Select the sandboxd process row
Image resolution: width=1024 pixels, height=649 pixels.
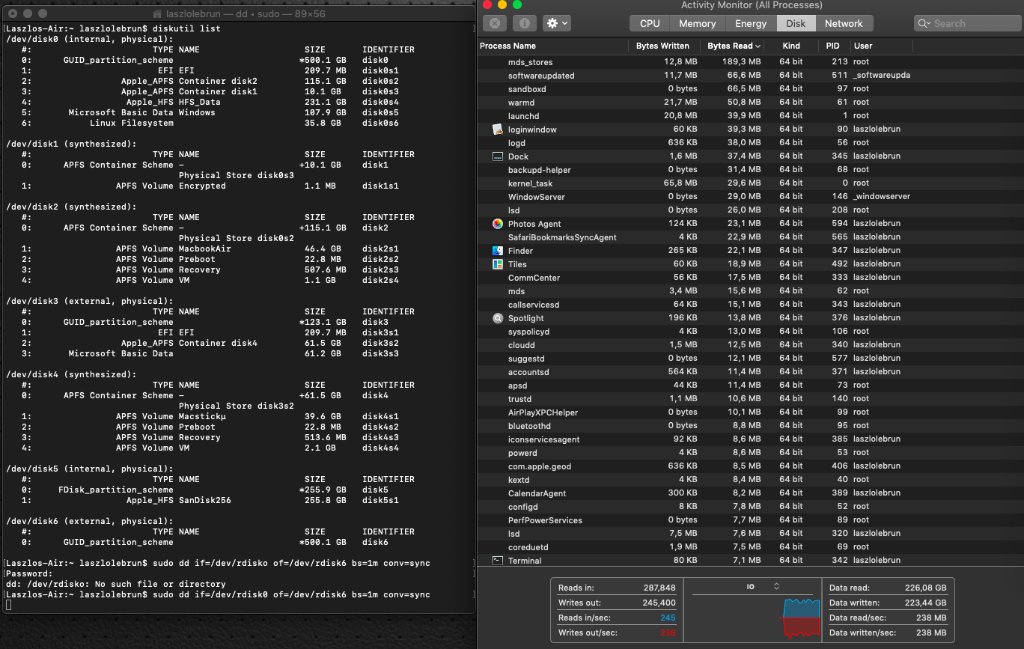pyautogui.click(x=751, y=89)
